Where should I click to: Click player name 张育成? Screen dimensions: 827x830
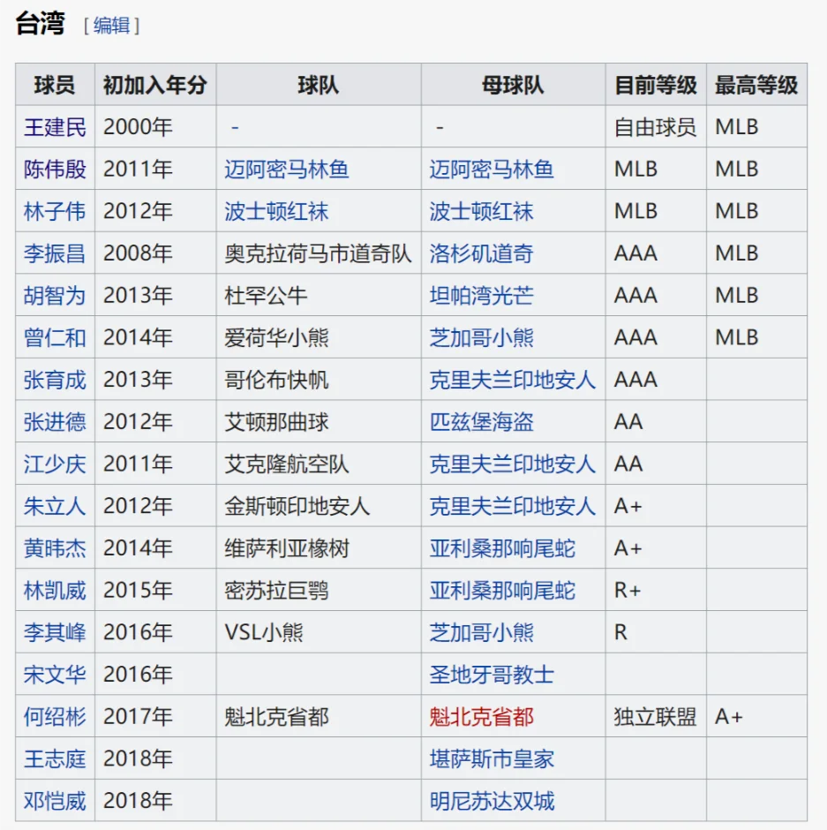[x=55, y=380]
